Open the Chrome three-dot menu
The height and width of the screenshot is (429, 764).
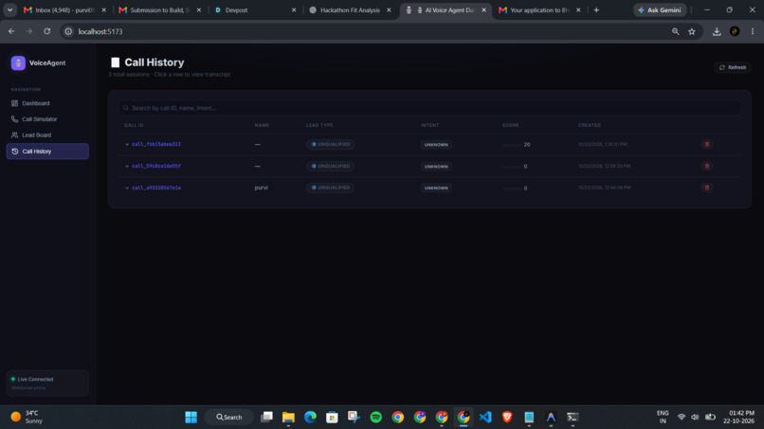(753, 31)
